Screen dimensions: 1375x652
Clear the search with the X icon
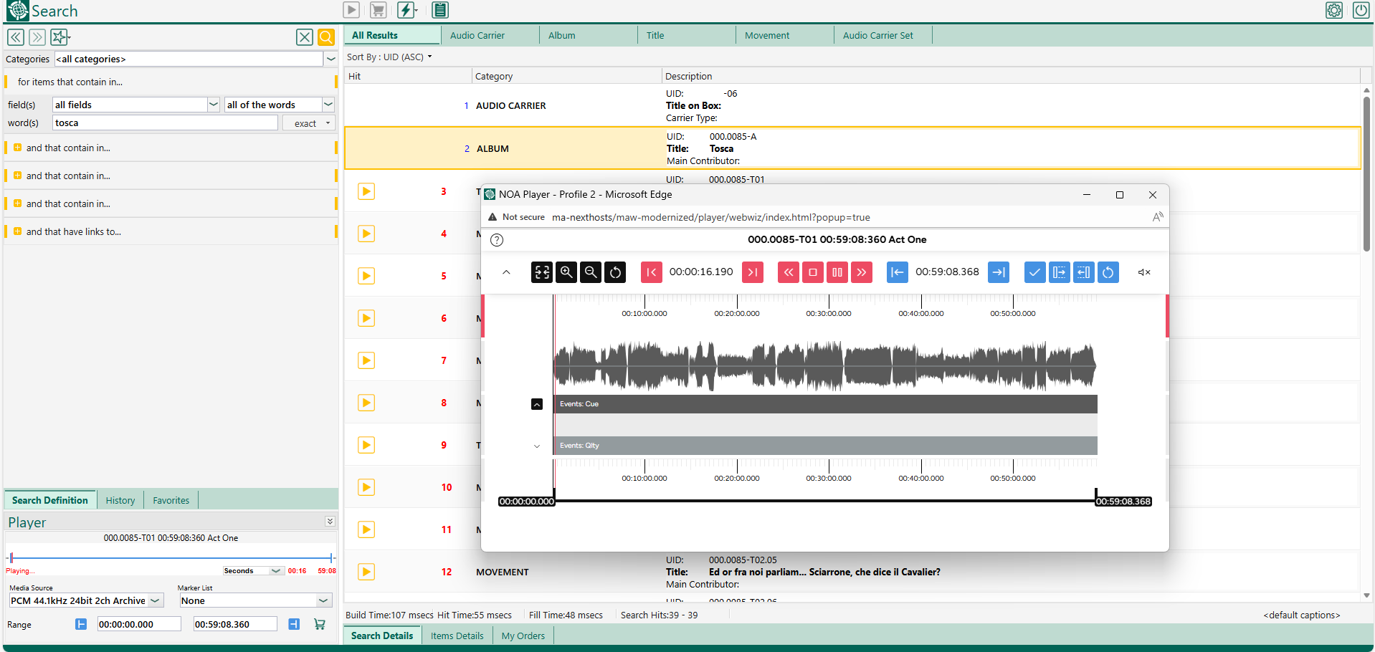tap(304, 37)
